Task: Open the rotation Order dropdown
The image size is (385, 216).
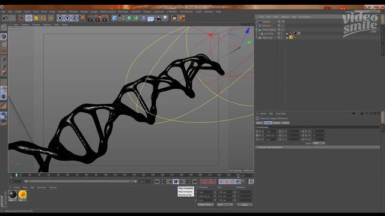Action: (x=319, y=143)
